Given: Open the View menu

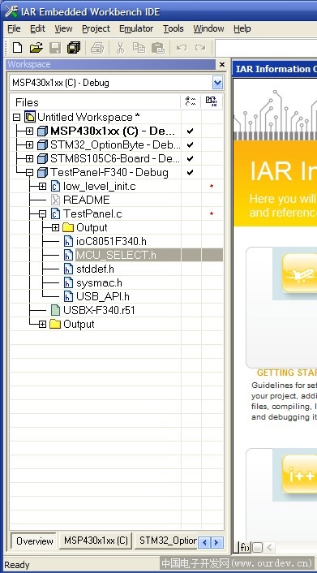Looking at the screenshot, I should (63, 28).
